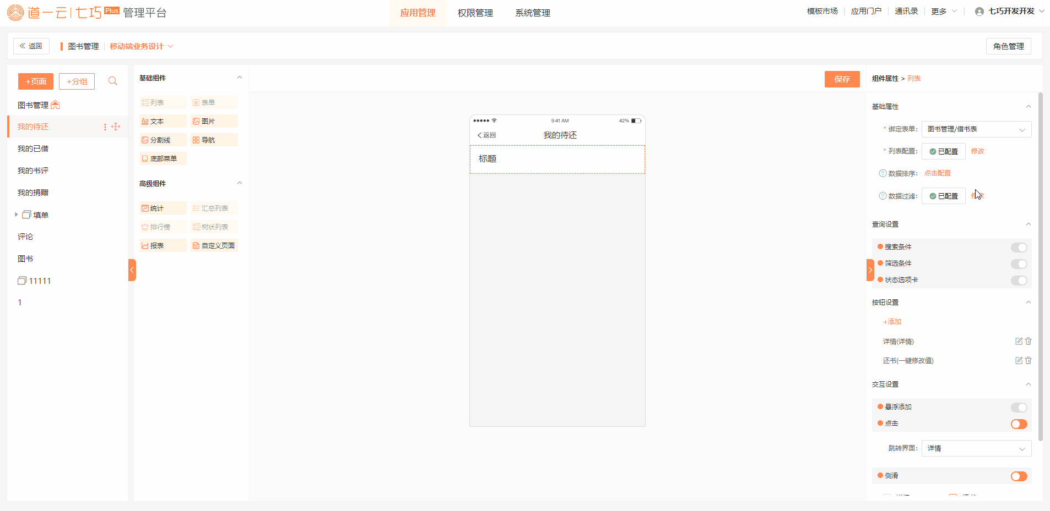
Task: Open the three-dot menu on 我的待还
Action: pyautogui.click(x=105, y=127)
